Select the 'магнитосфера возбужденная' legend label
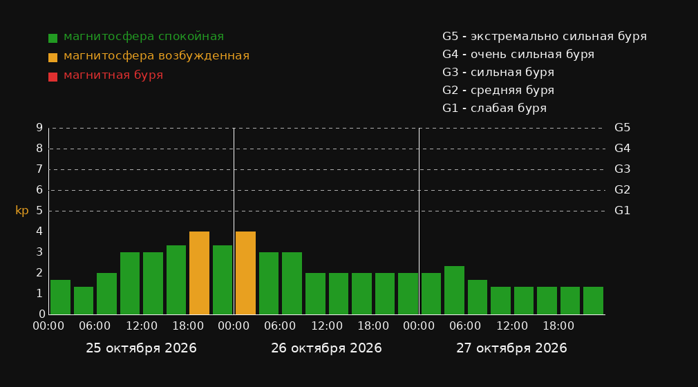Screen dimensions: 698x387 click(x=156, y=56)
